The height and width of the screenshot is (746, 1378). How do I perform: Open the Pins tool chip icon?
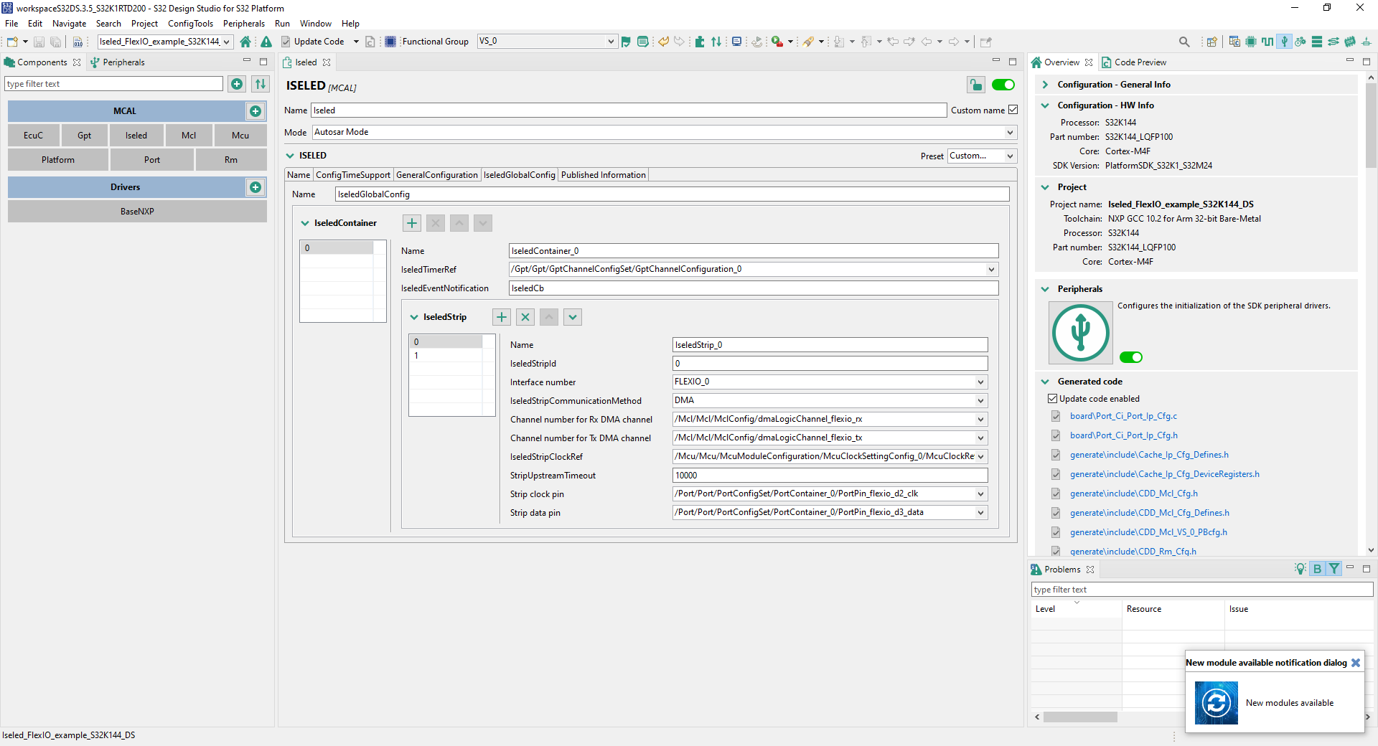[1251, 42]
